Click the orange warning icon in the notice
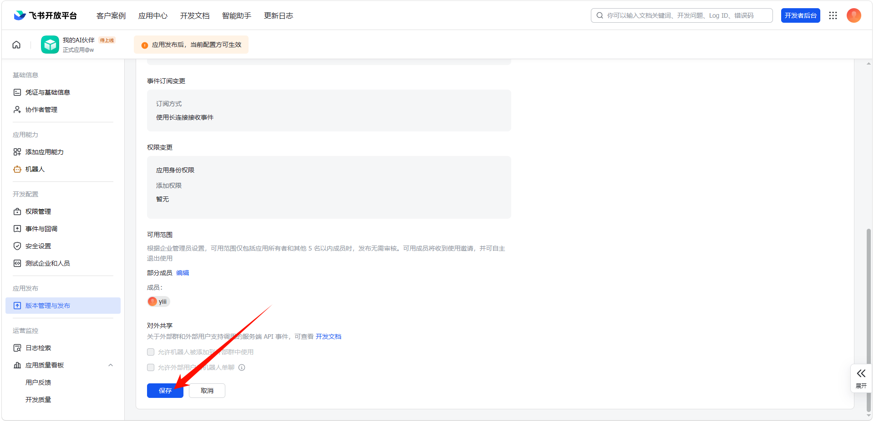 tap(145, 45)
